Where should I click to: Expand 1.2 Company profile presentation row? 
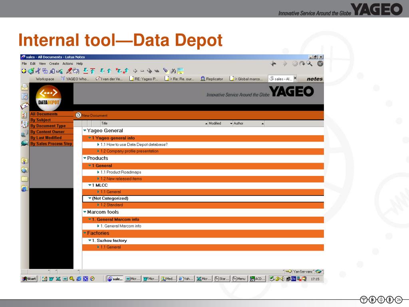point(98,151)
